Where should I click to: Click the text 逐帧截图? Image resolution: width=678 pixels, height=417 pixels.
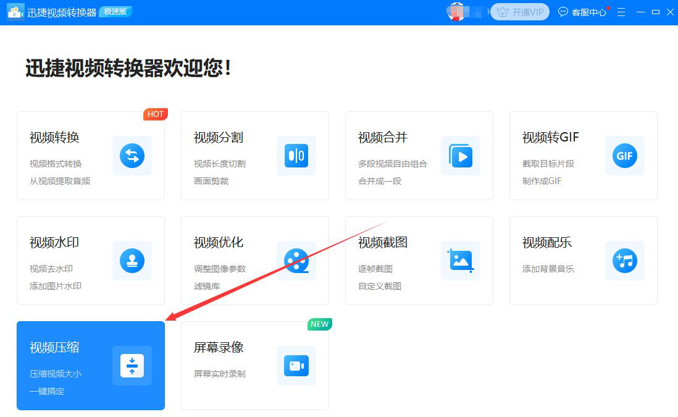click(375, 269)
